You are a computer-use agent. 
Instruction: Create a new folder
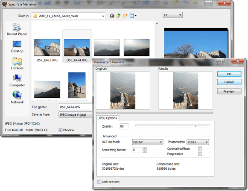click(125, 16)
